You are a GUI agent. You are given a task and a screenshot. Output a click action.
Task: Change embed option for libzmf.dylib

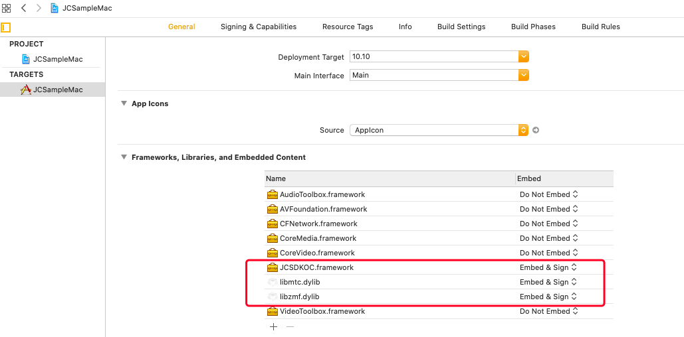[x=548, y=297]
